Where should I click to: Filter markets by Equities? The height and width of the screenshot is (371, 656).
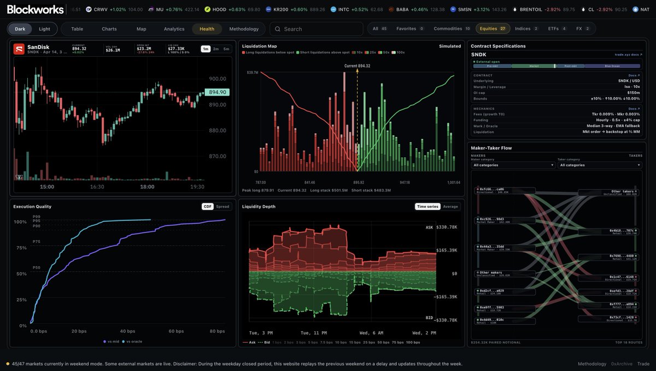pos(493,29)
